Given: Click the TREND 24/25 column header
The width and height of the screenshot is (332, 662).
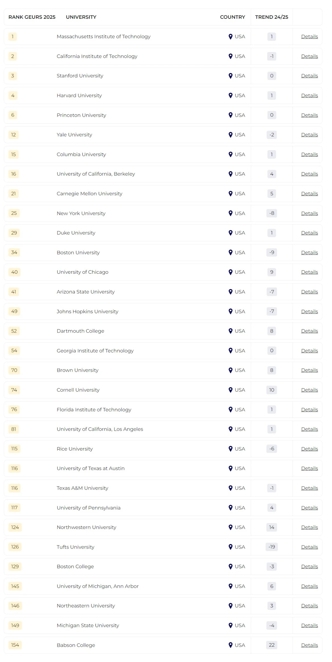Looking at the screenshot, I should (272, 17).
